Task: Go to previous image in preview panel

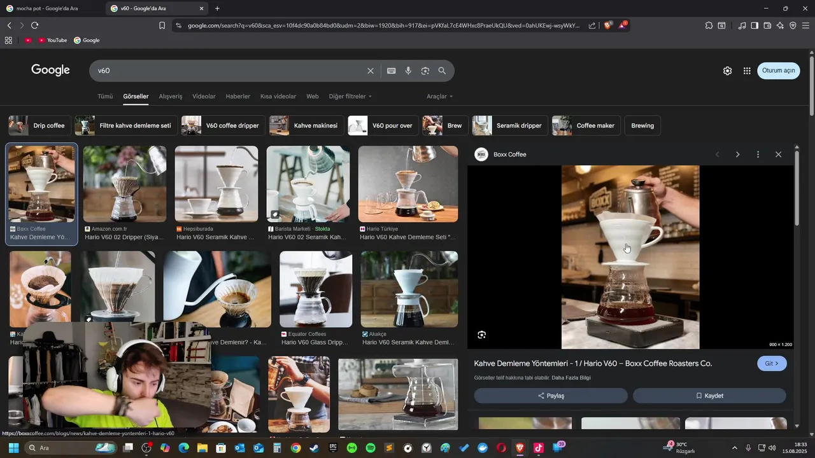Action: [718, 155]
